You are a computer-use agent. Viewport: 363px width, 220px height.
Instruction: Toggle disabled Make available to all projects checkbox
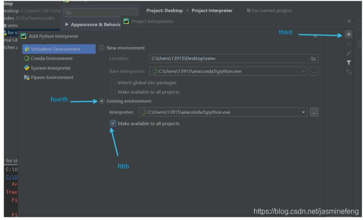(113, 92)
